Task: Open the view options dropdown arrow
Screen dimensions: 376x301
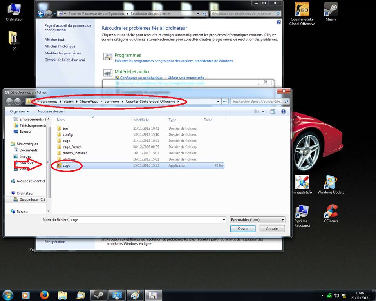Action: pyautogui.click(x=263, y=111)
